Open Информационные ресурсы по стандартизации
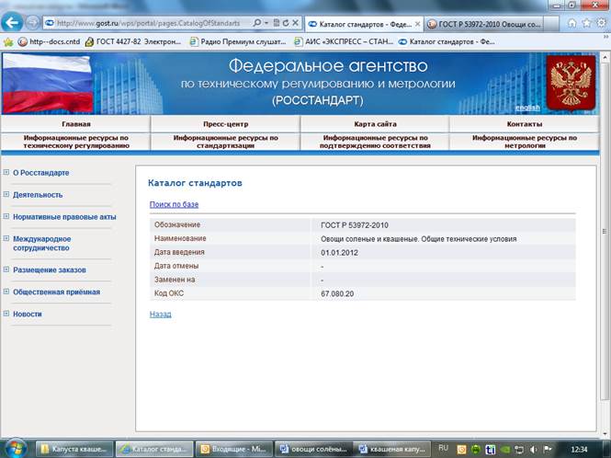Viewport: 611px width, 458px height. click(x=226, y=142)
